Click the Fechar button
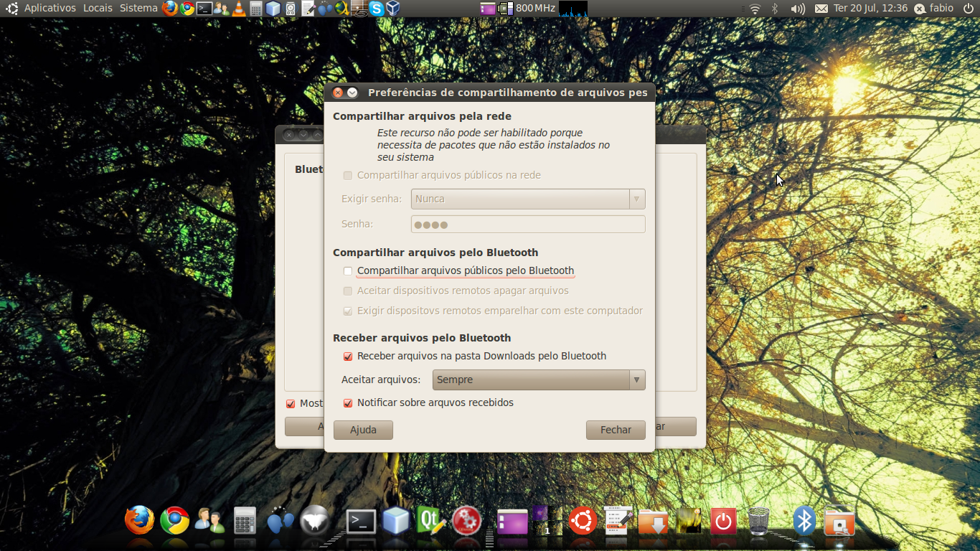The image size is (980, 551). pyautogui.click(x=616, y=430)
